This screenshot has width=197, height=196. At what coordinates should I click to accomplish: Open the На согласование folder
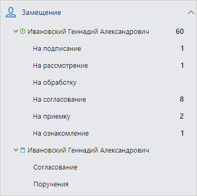coord(59,100)
